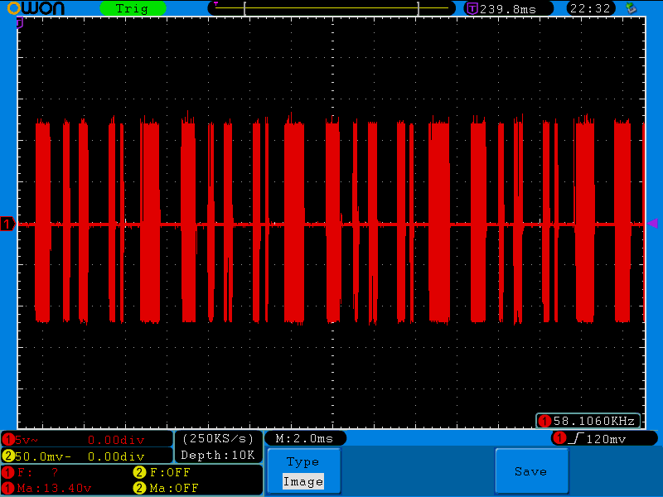Image resolution: width=663 pixels, height=497 pixels.
Task: Open the Type Image selector
Action: coord(303,470)
